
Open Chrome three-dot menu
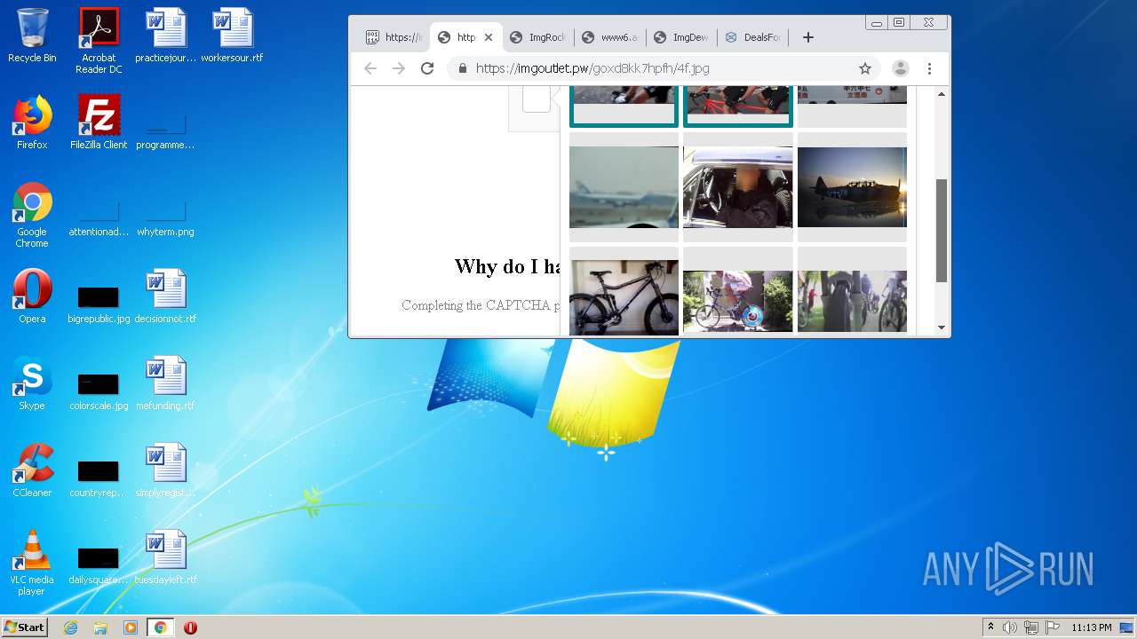pos(929,68)
